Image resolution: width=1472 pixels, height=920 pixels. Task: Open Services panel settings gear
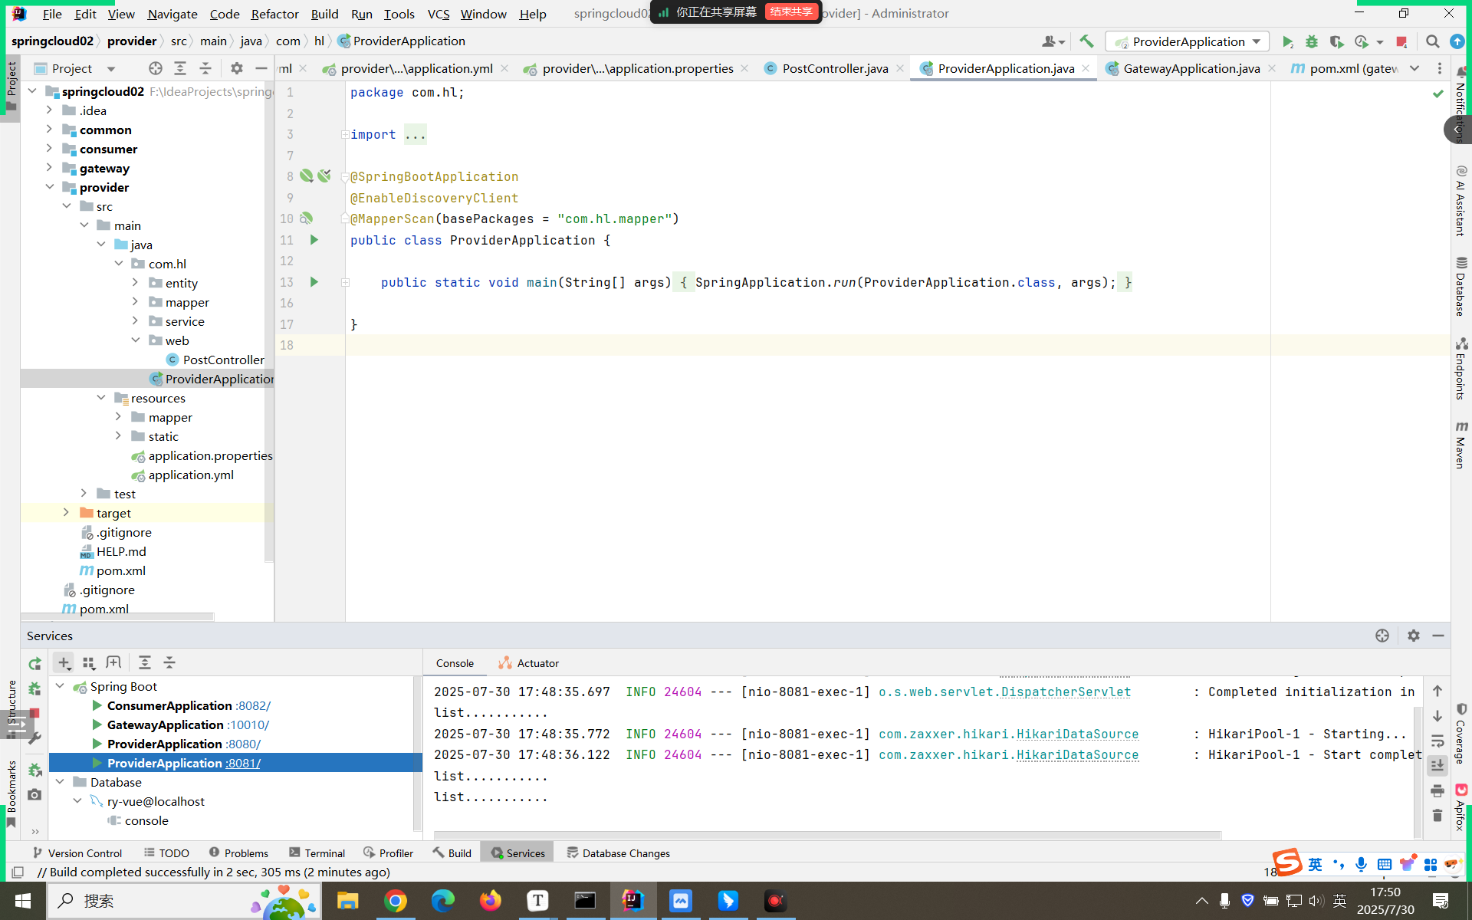coord(1414,636)
